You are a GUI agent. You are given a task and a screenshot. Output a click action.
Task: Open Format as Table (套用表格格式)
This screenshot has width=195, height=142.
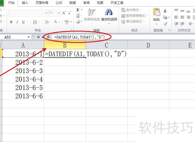click(x=134, y=16)
